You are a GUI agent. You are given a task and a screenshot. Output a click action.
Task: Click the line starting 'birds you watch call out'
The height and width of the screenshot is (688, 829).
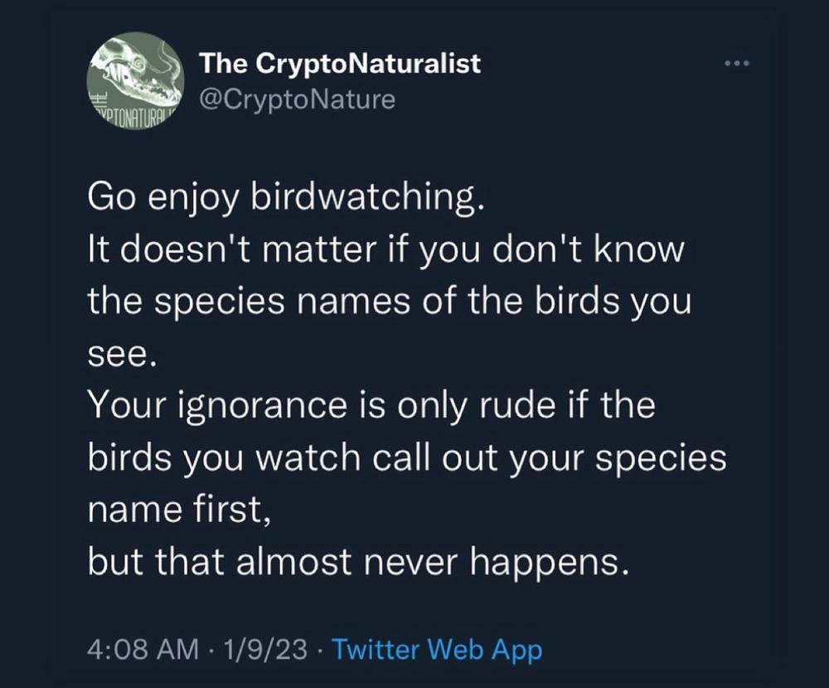click(407, 458)
